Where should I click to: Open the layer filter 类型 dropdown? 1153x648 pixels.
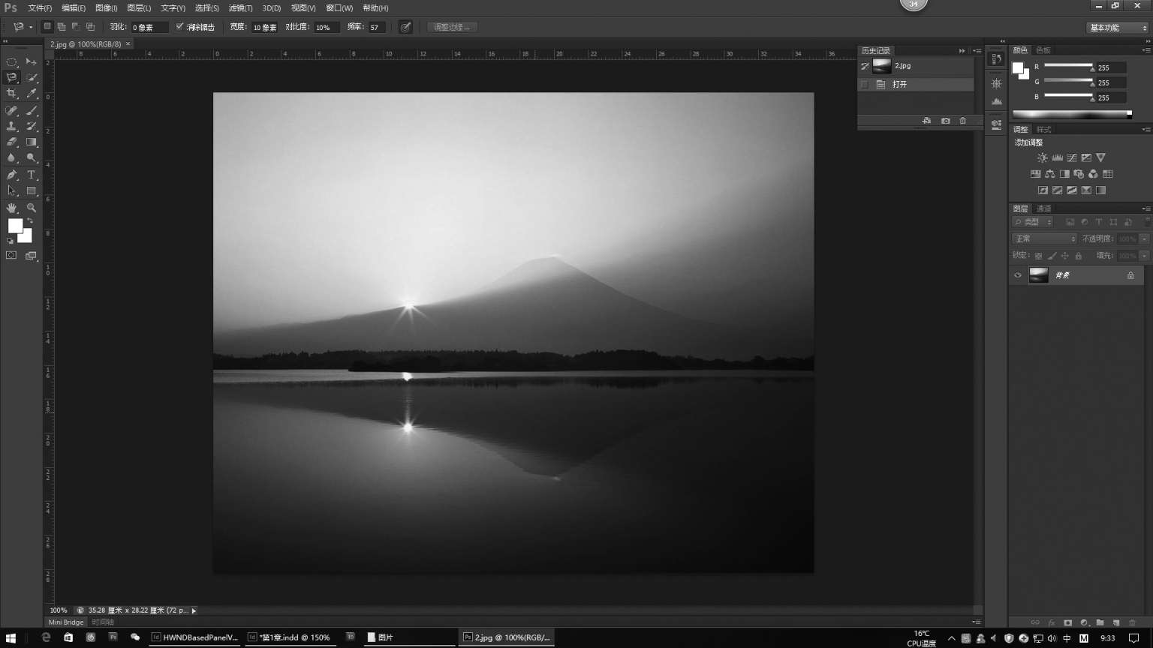1033,222
